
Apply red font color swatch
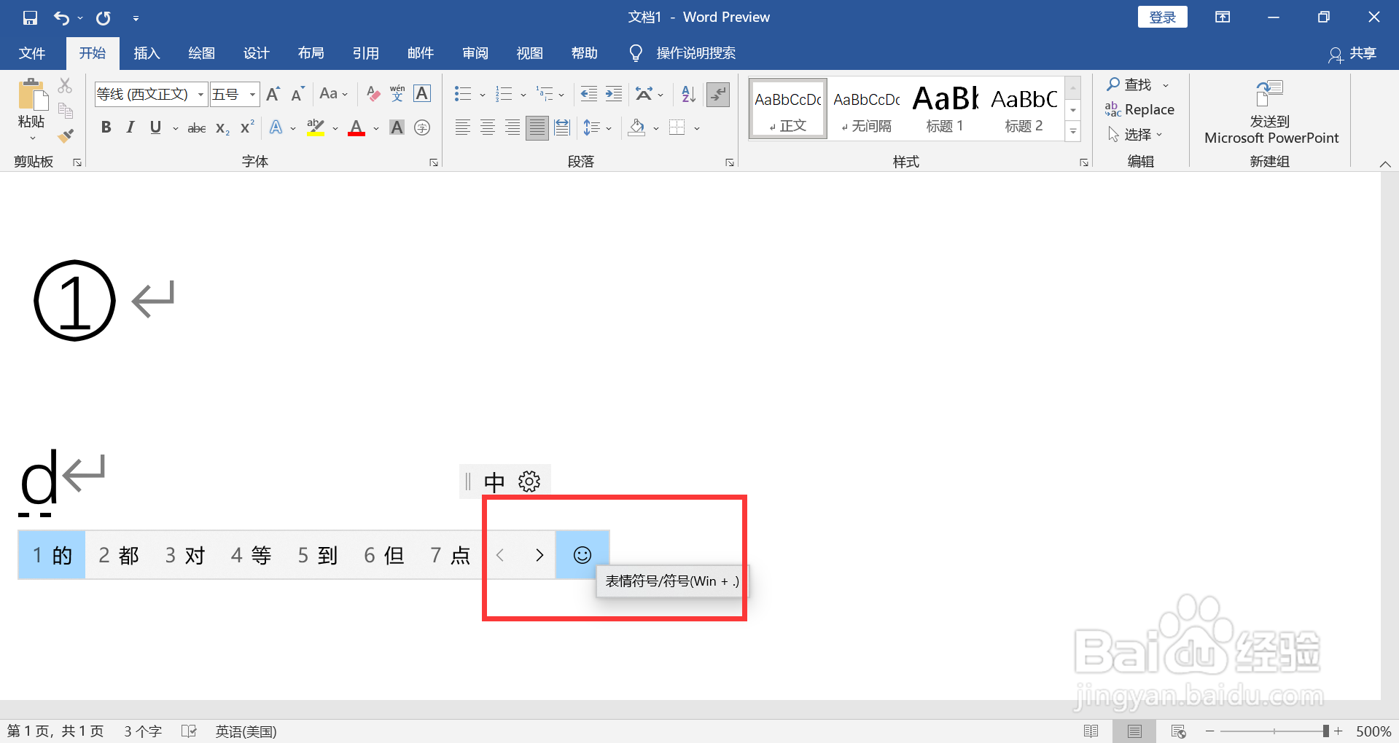(356, 129)
